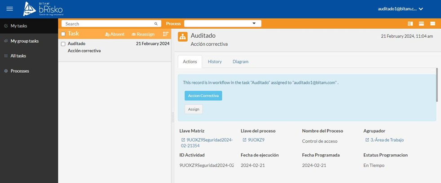Open All tasks in the sidebar
The image size is (441, 183).
(x=29, y=56)
